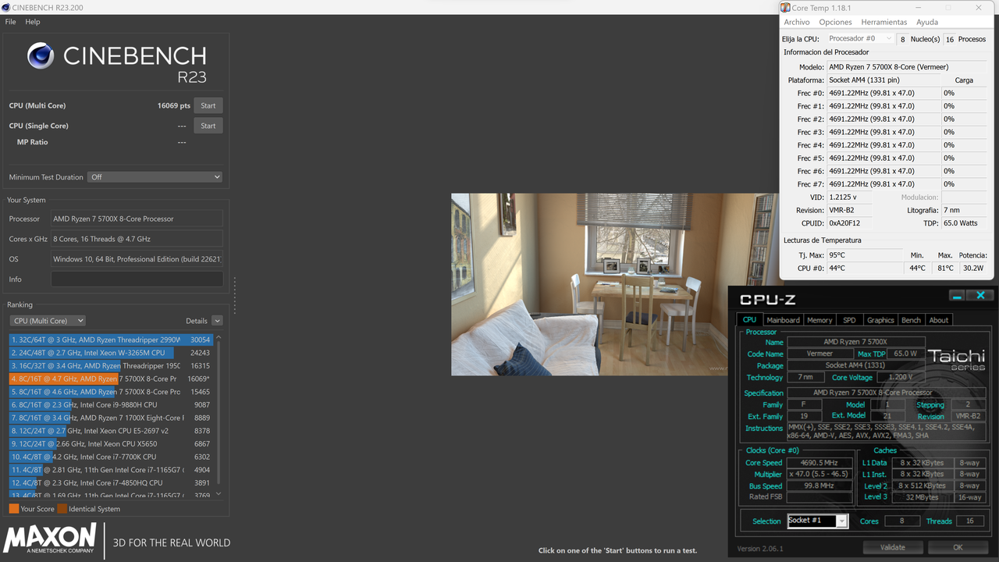Switch to CPU-Z Memory tab
This screenshot has width=999, height=562.
tap(819, 320)
